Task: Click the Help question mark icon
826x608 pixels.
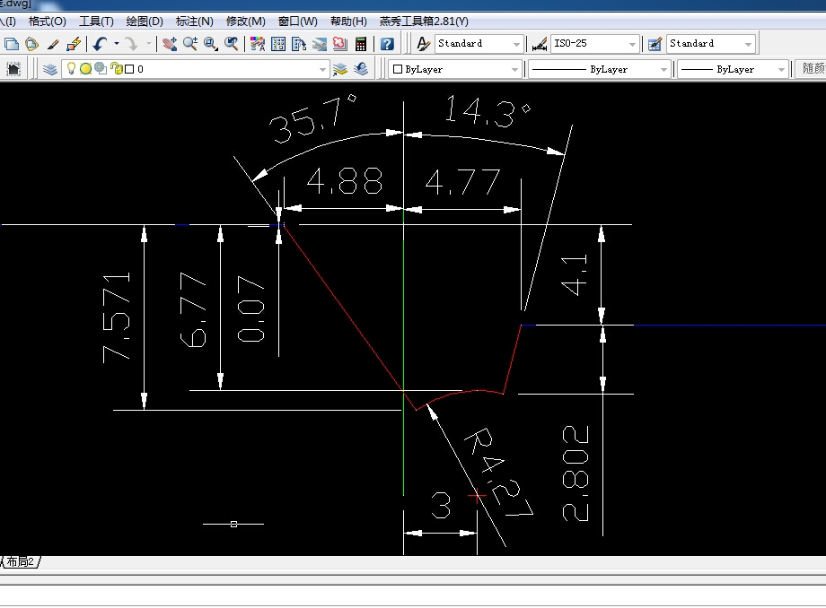Action: point(387,44)
